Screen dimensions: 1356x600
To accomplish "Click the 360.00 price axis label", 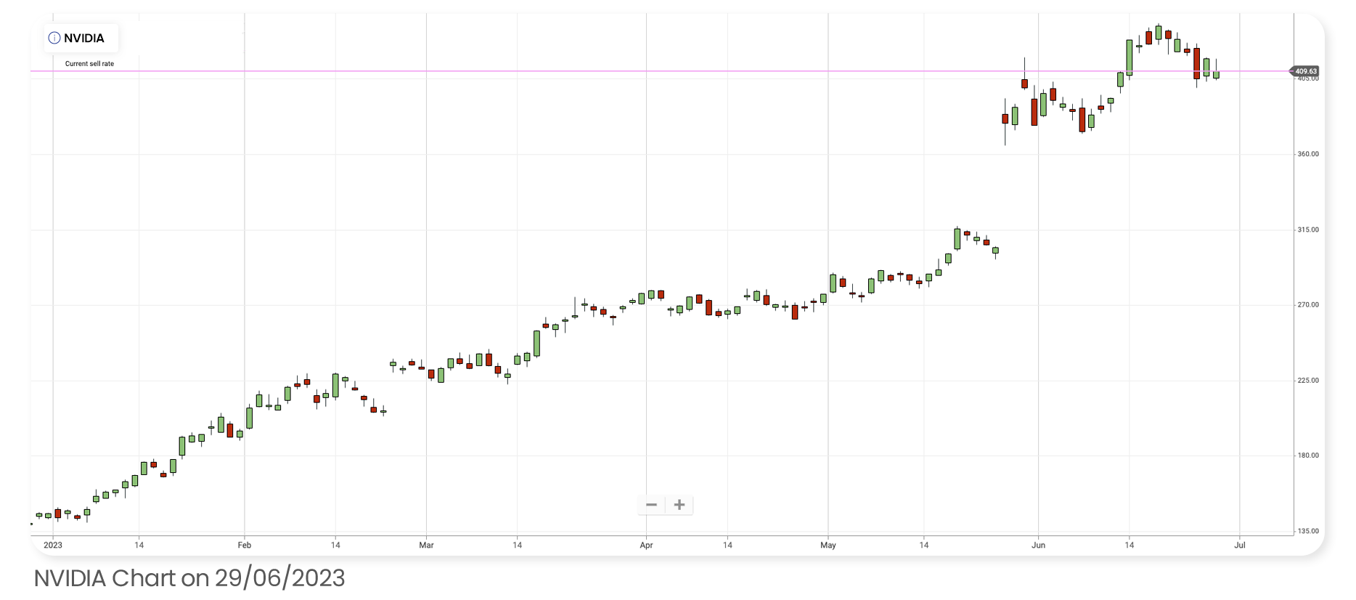I will click(x=1308, y=154).
